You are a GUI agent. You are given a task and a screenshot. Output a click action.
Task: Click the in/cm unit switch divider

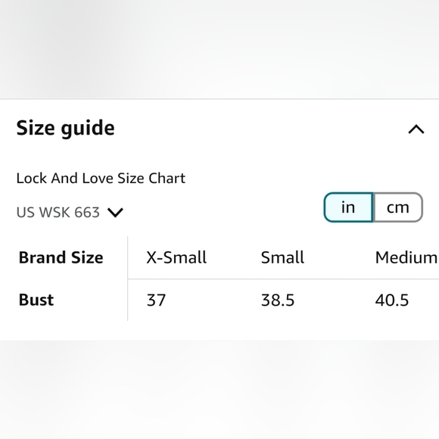tap(373, 207)
